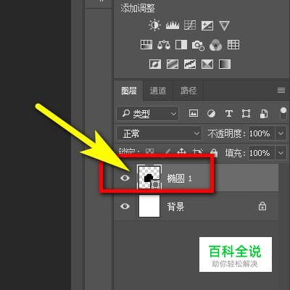This screenshot has width=290, height=290.
Task: Add a Black & White adjustment
Action: (x=181, y=45)
